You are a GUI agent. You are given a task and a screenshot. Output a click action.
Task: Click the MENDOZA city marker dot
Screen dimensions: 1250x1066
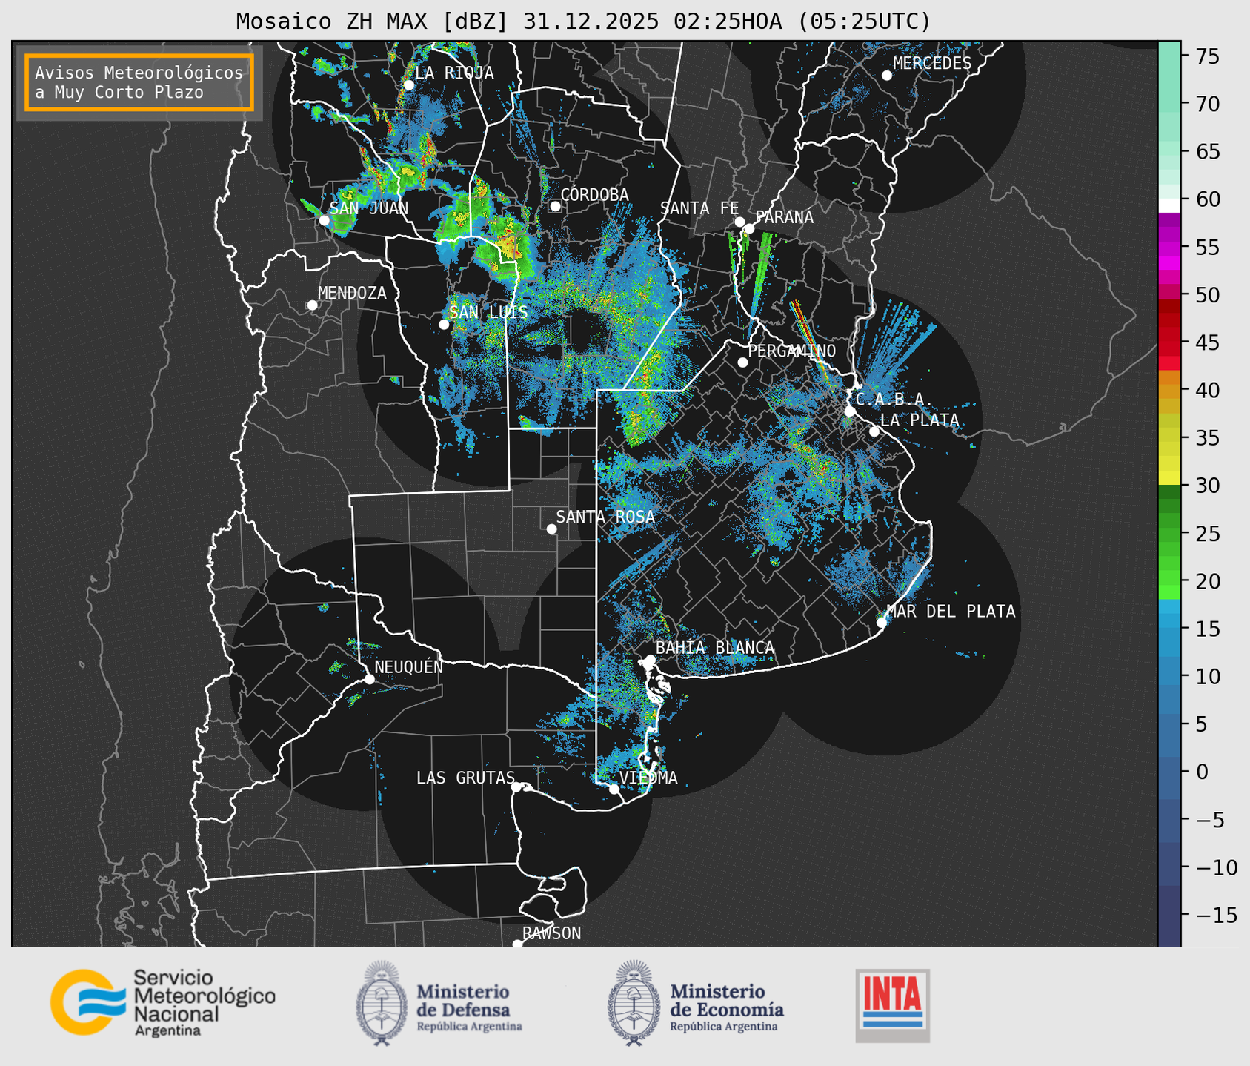(312, 305)
